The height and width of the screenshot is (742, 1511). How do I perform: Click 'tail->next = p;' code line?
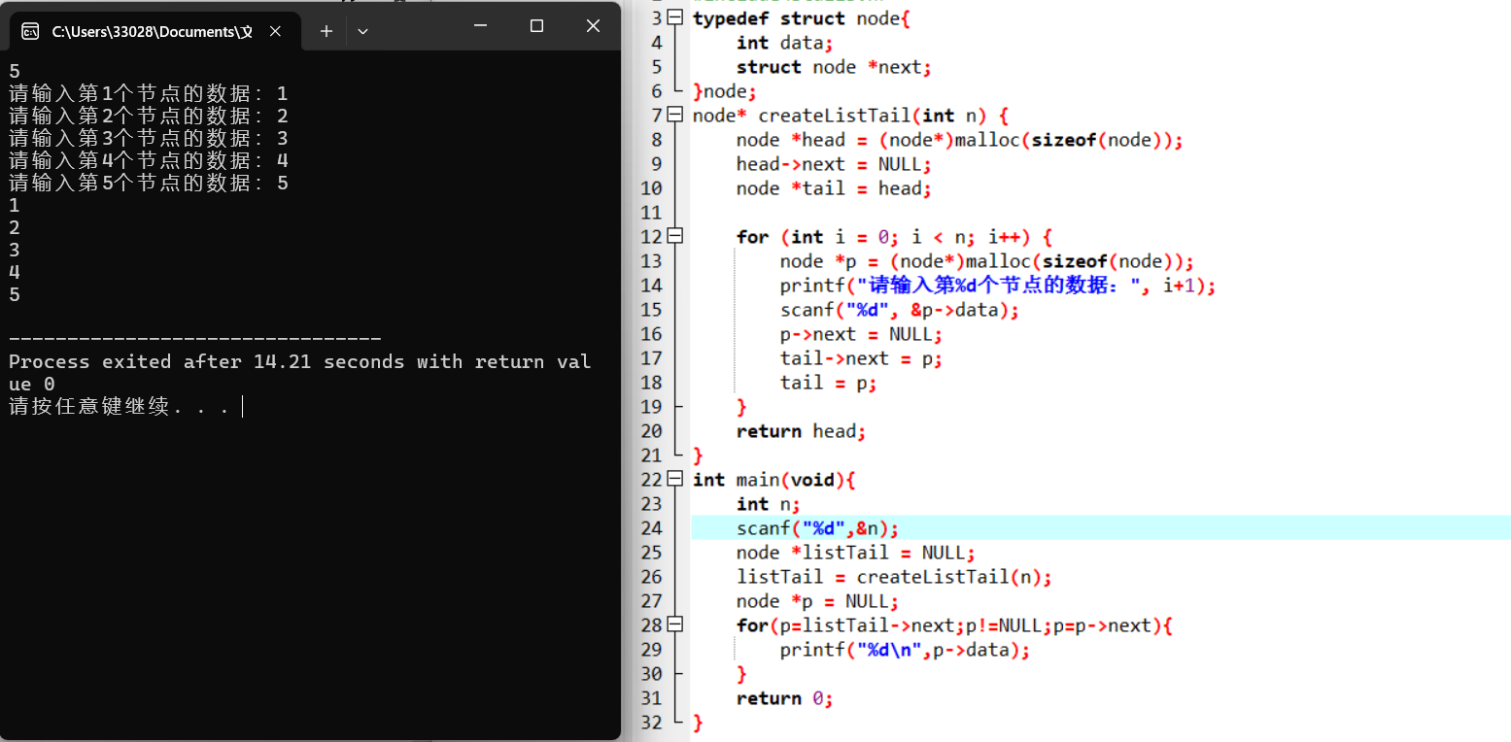coord(861,358)
